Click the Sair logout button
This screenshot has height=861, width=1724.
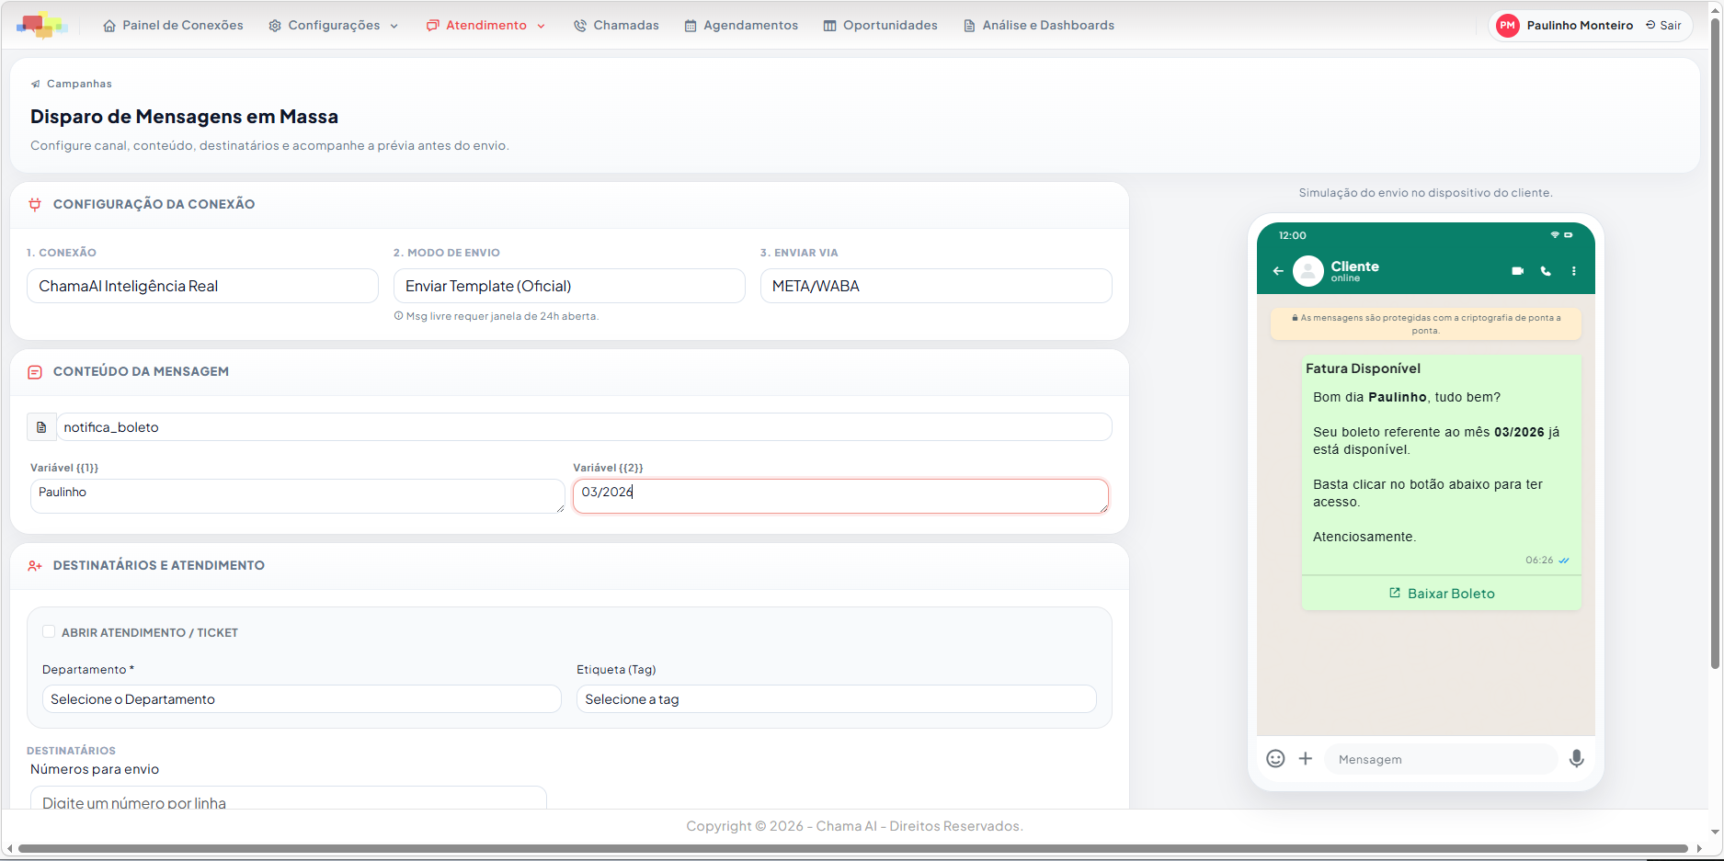pos(1663,26)
